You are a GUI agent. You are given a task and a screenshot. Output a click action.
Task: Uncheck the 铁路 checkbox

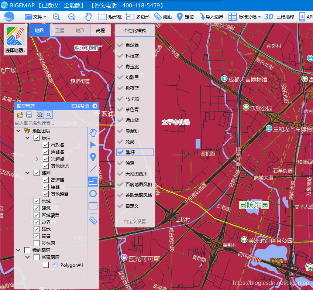tap(46, 187)
